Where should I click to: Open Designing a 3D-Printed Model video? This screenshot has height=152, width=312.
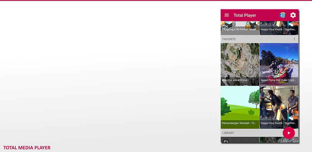coord(240,28)
